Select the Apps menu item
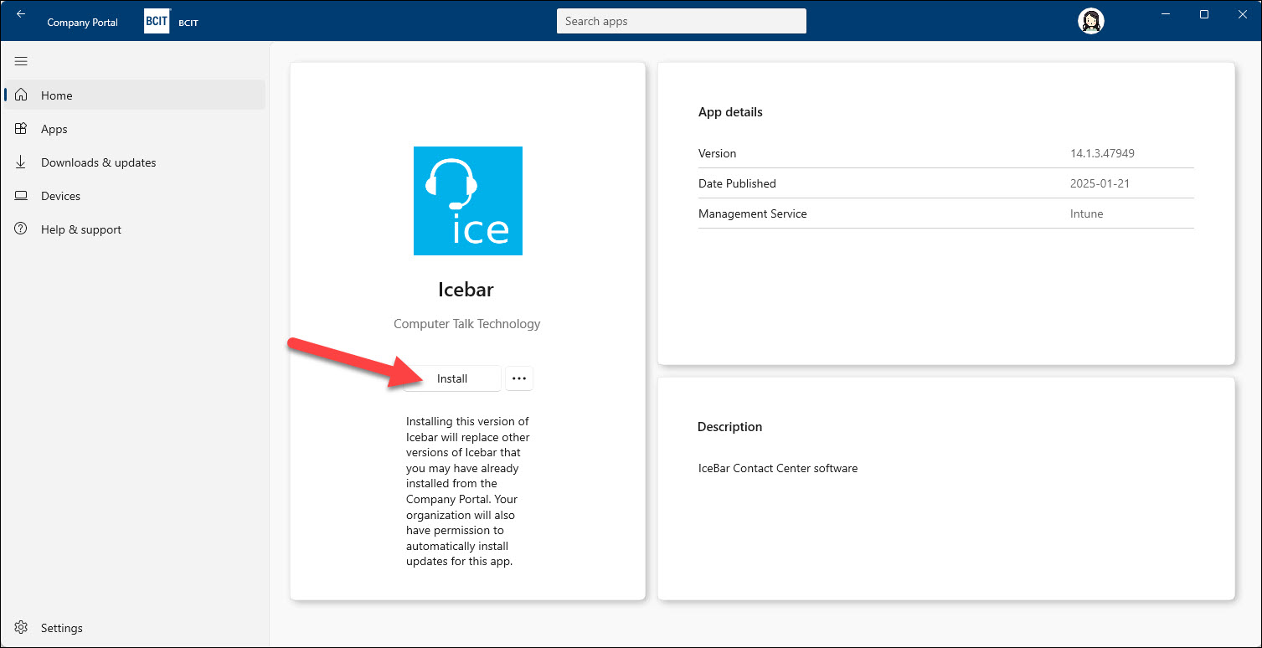The image size is (1262, 648). 54,128
